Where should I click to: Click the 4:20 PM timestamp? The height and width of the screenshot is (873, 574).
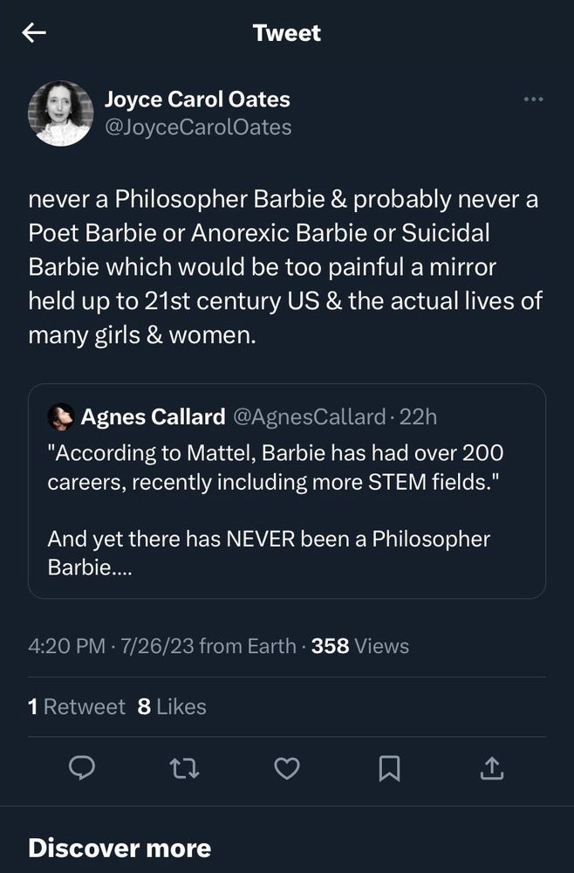pyautogui.click(x=67, y=646)
